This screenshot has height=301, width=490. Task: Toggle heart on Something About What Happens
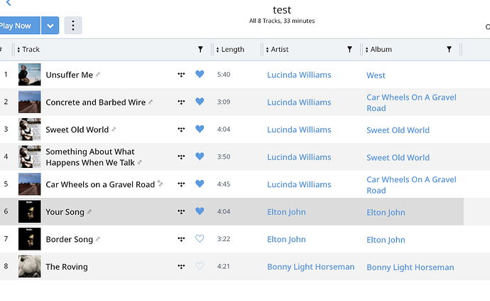tap(200, 157)
